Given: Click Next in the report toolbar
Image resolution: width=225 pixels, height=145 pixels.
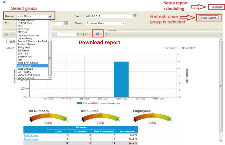Looking at the screenshot, I should point(88,34).
